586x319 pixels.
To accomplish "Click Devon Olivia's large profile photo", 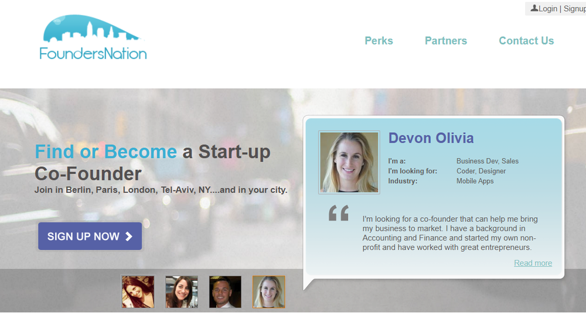I will coord(349,162).
